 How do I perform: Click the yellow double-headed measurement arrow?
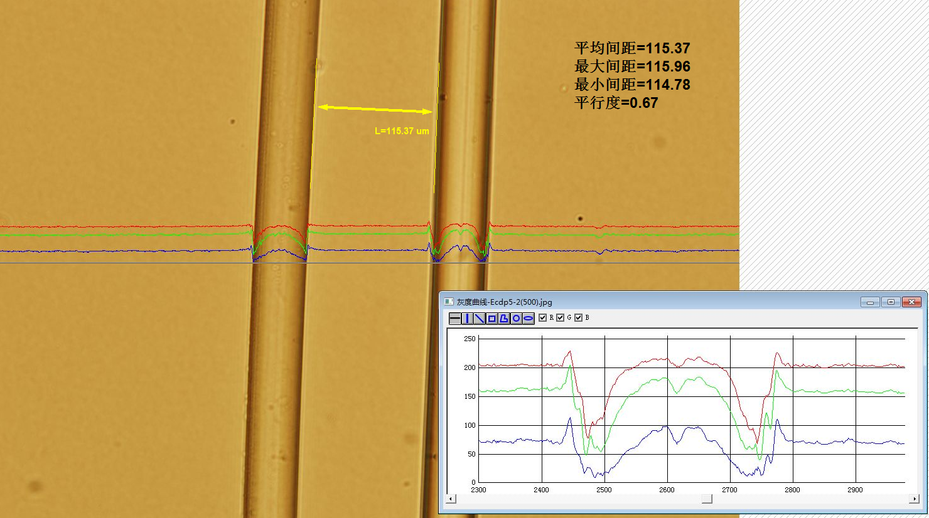point(375,110)
